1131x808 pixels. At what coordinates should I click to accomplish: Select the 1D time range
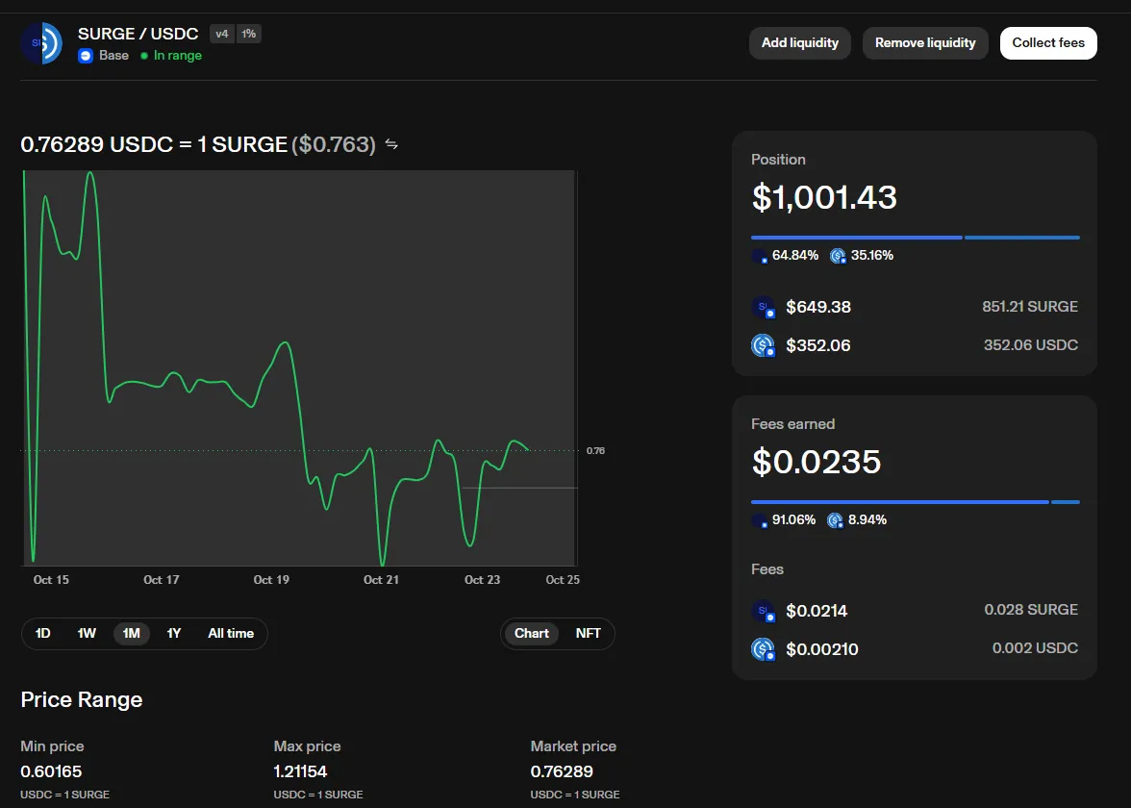(42, 633)
